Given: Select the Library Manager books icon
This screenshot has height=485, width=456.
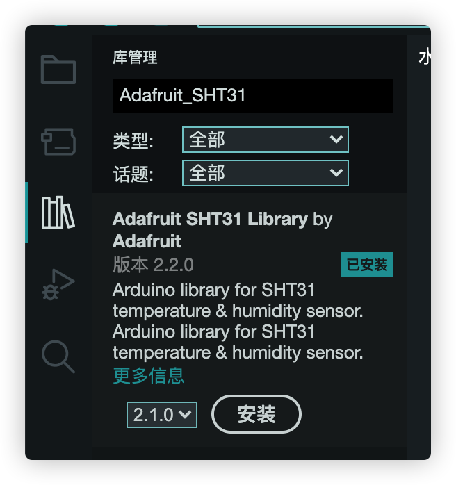Looking at the screenshot, I should coord(58,213).
